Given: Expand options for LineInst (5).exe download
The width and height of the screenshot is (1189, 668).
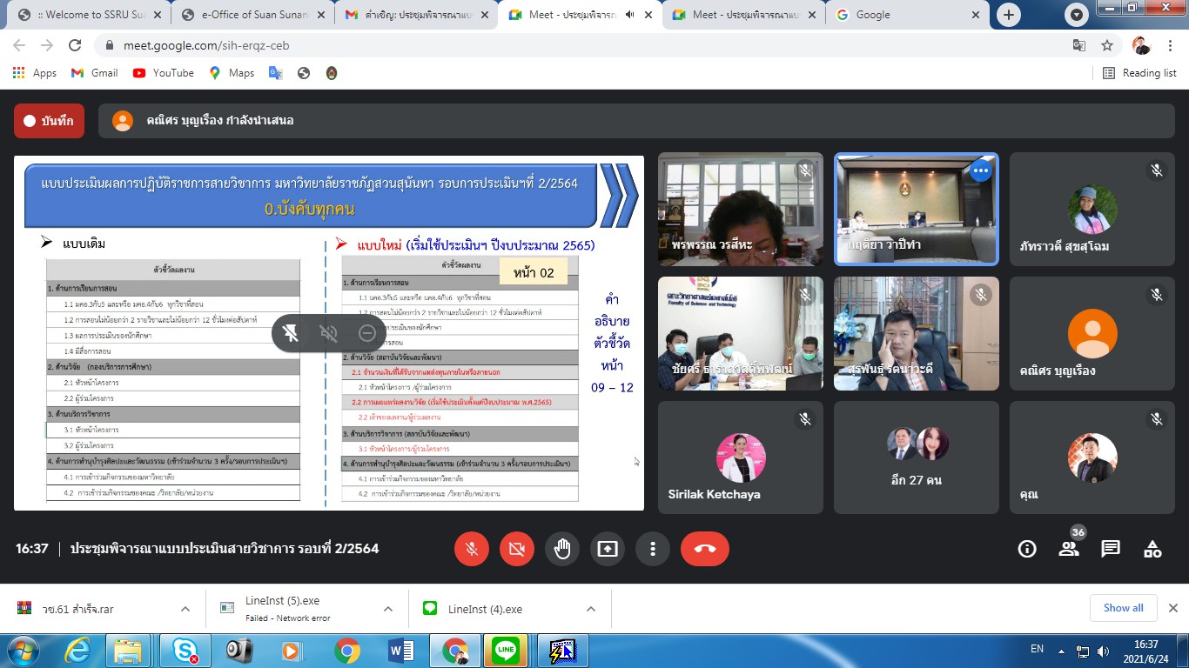Looking at the screenshot, I should coord(388,610).
